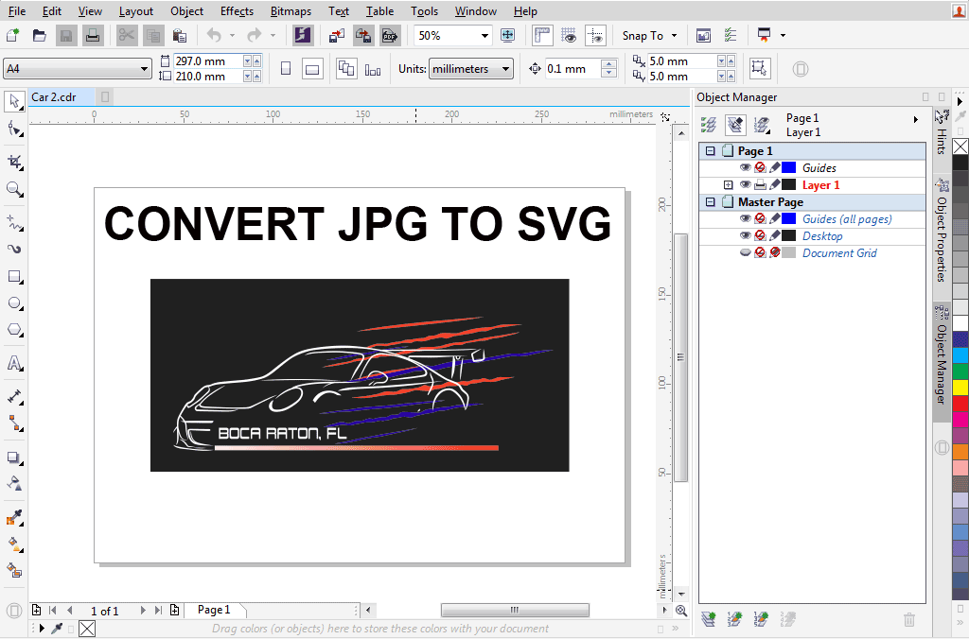Open the zoom level 50% dropdown
This screenshot has width=969, height=639.
(485, 36)
